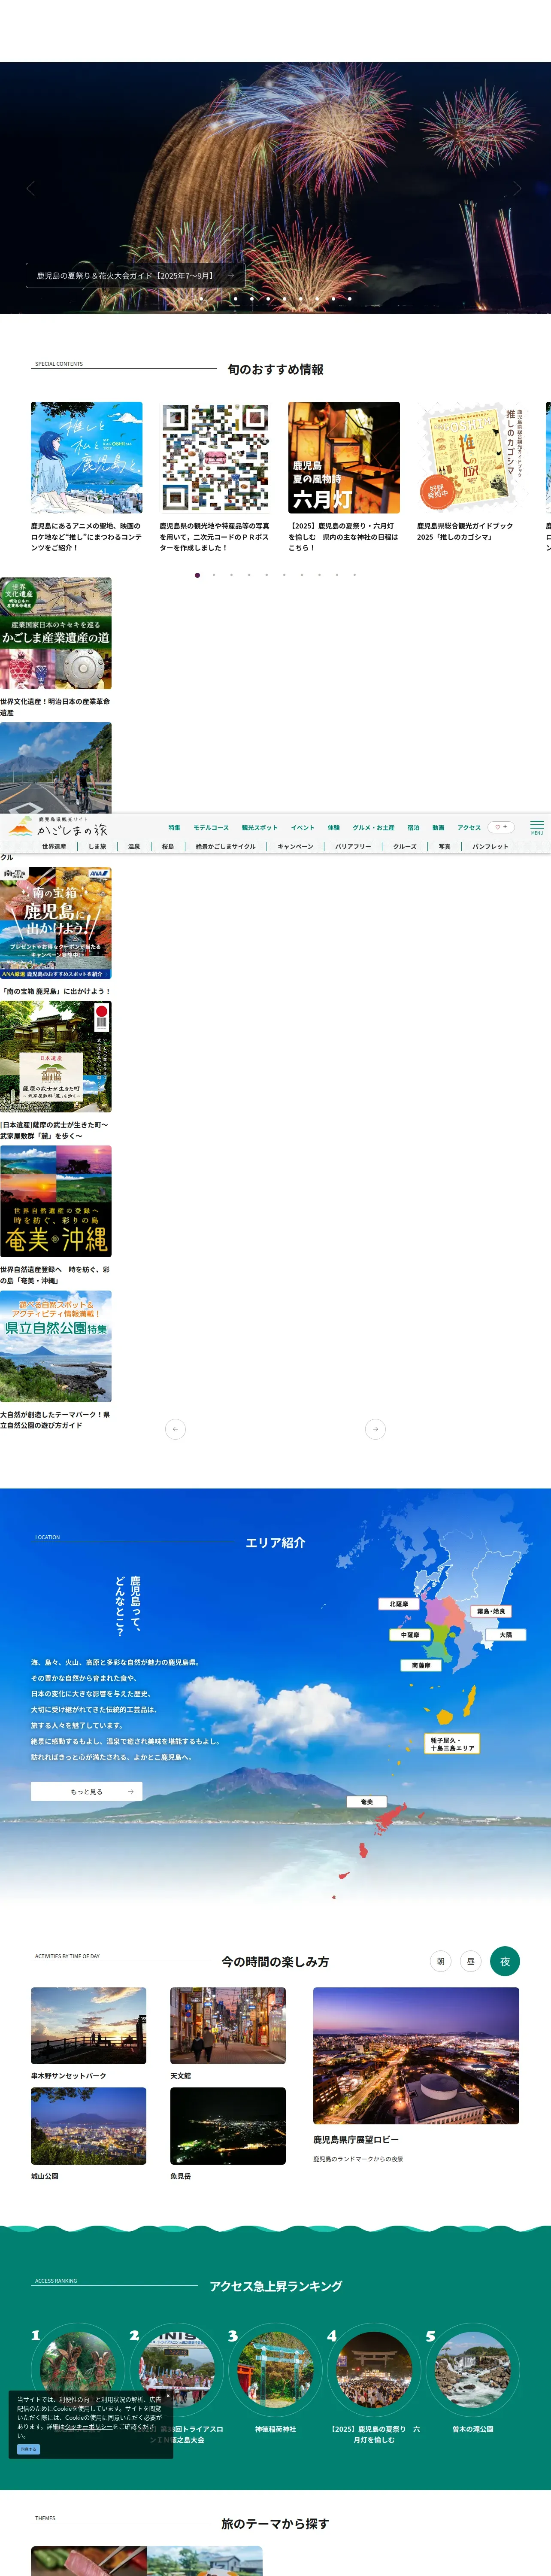The height and width of the screenshot is (2576, 551).
Task: Select the 種子屋久・十島三島エリア map label
Action: (x=452, y=1744)
